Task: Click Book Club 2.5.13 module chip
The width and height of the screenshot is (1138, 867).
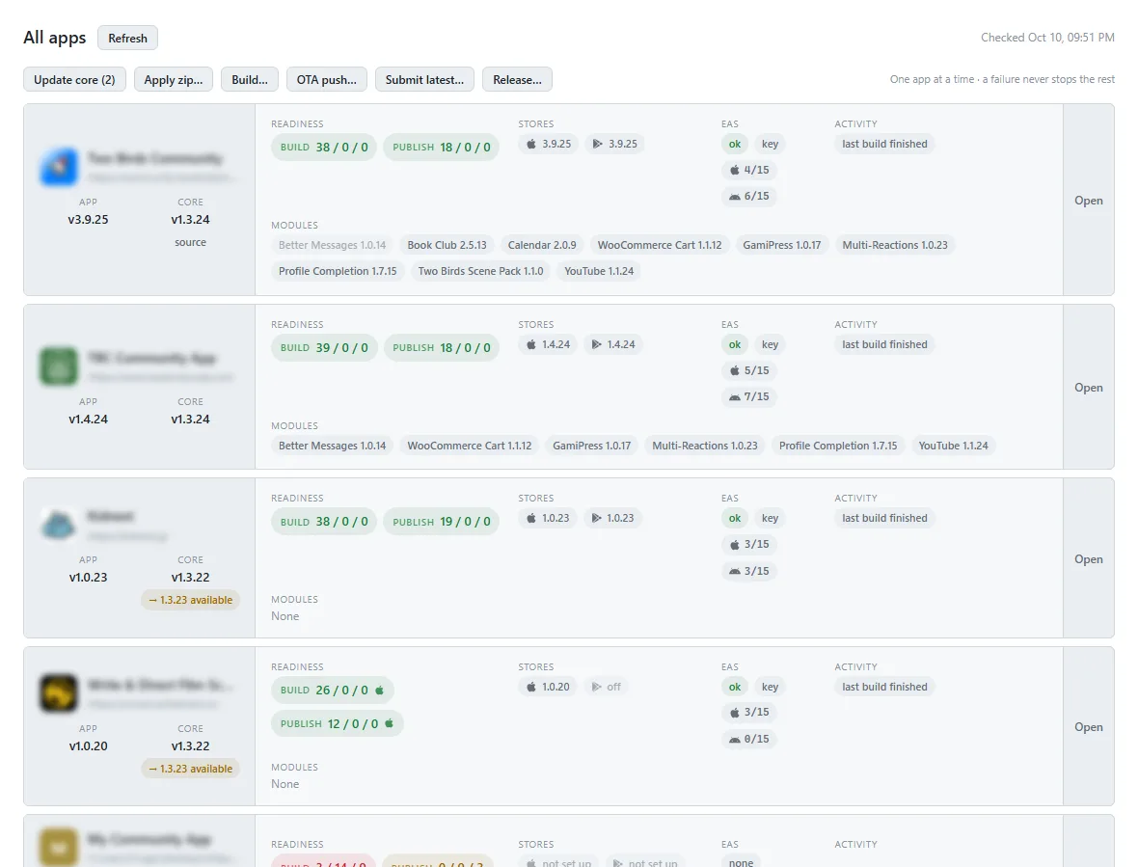Action: pos(447,245)
